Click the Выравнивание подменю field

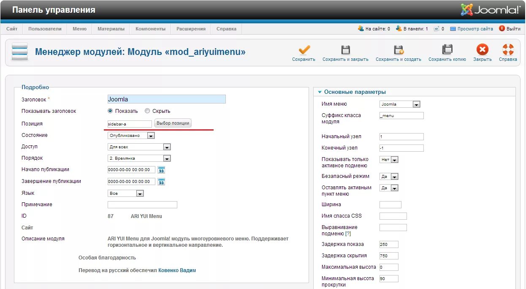tap(393, 228)
